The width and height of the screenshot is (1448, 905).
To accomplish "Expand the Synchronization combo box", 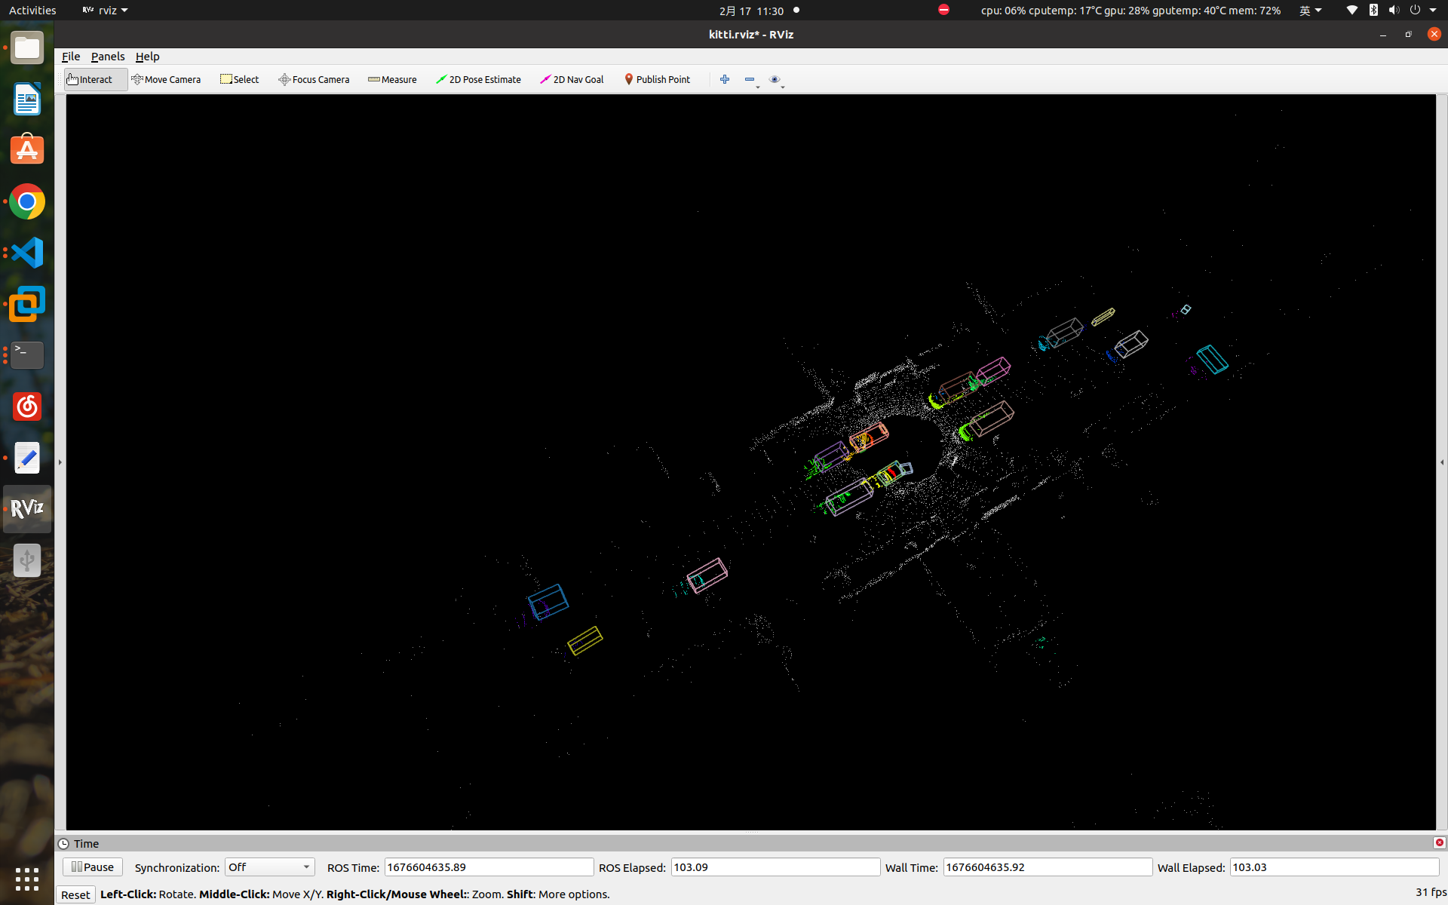I will pos(269,867).
